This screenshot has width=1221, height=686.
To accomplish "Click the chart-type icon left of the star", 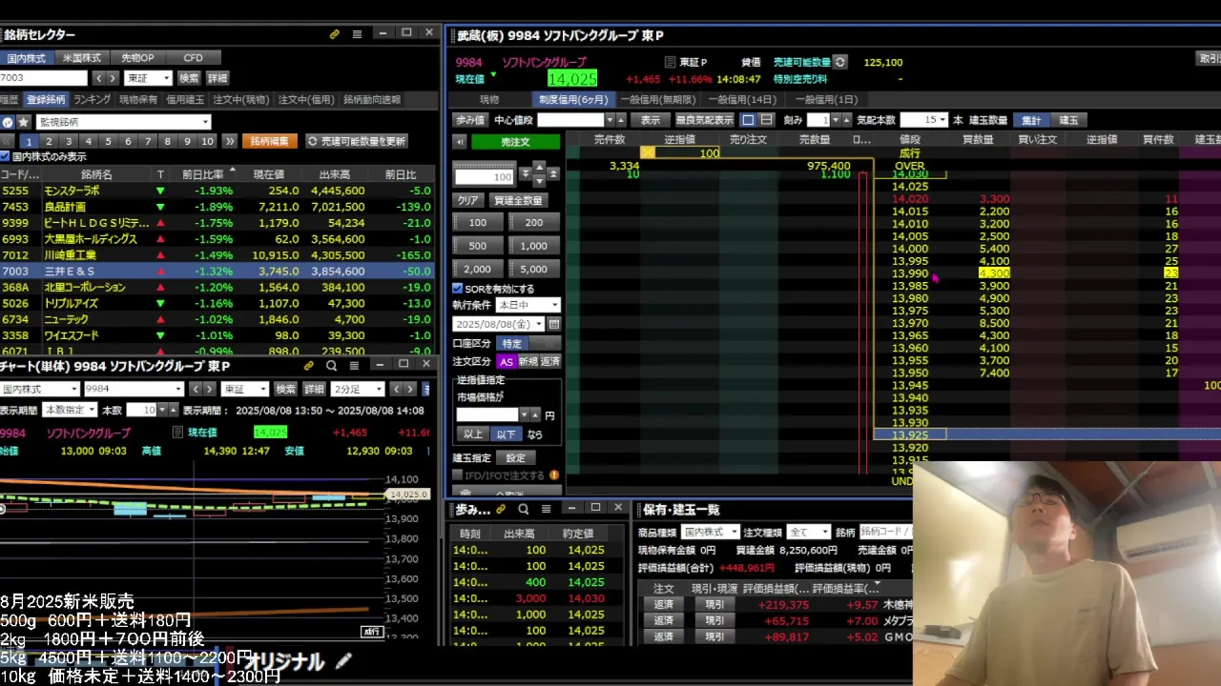I will pos(8,122).
